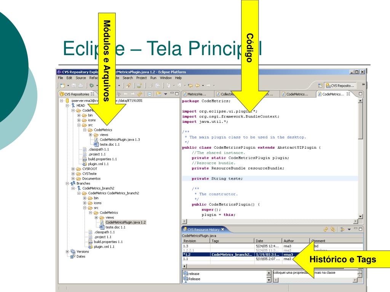Minimize the CVS Repositories view
This screenshot has width=390, height=292.
[172, 94]
